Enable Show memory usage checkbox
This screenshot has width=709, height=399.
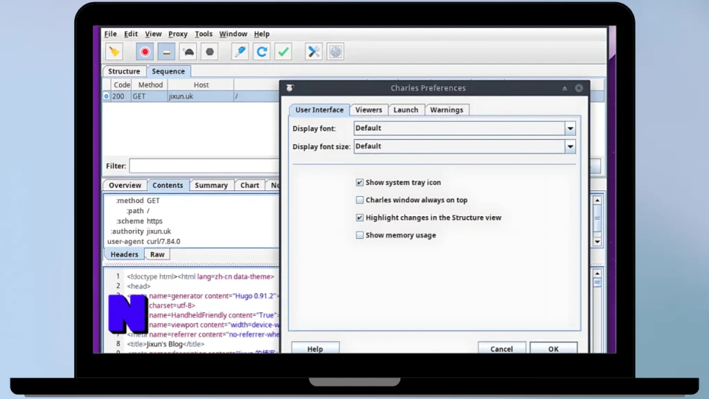pyautogui.click(x=359, y=236)
